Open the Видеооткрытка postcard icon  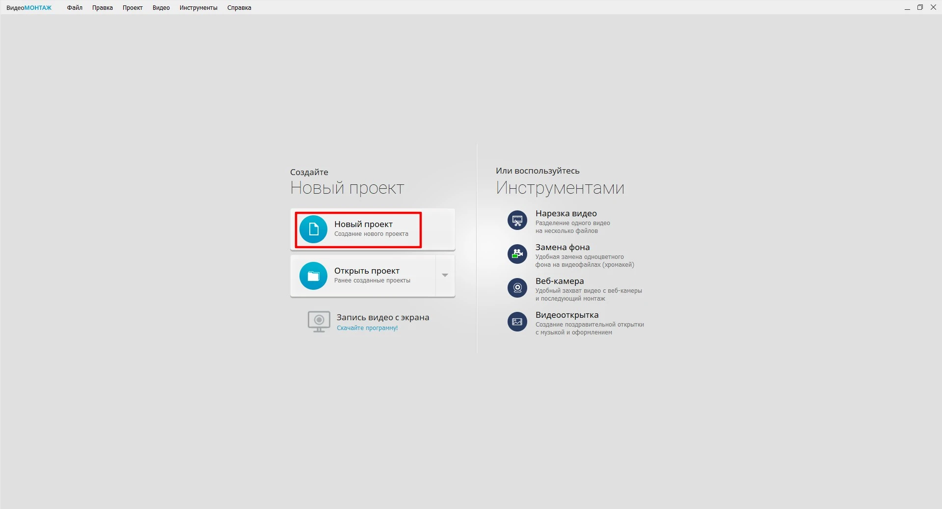coord(517,322)
